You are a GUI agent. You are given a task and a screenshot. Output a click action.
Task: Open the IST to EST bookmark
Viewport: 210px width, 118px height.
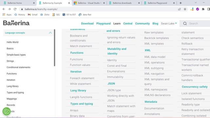tap(69, 14)
